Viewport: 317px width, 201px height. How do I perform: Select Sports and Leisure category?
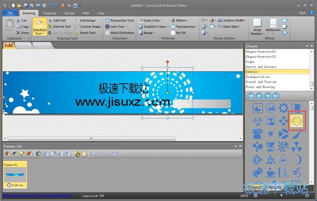tap(277, 67)
